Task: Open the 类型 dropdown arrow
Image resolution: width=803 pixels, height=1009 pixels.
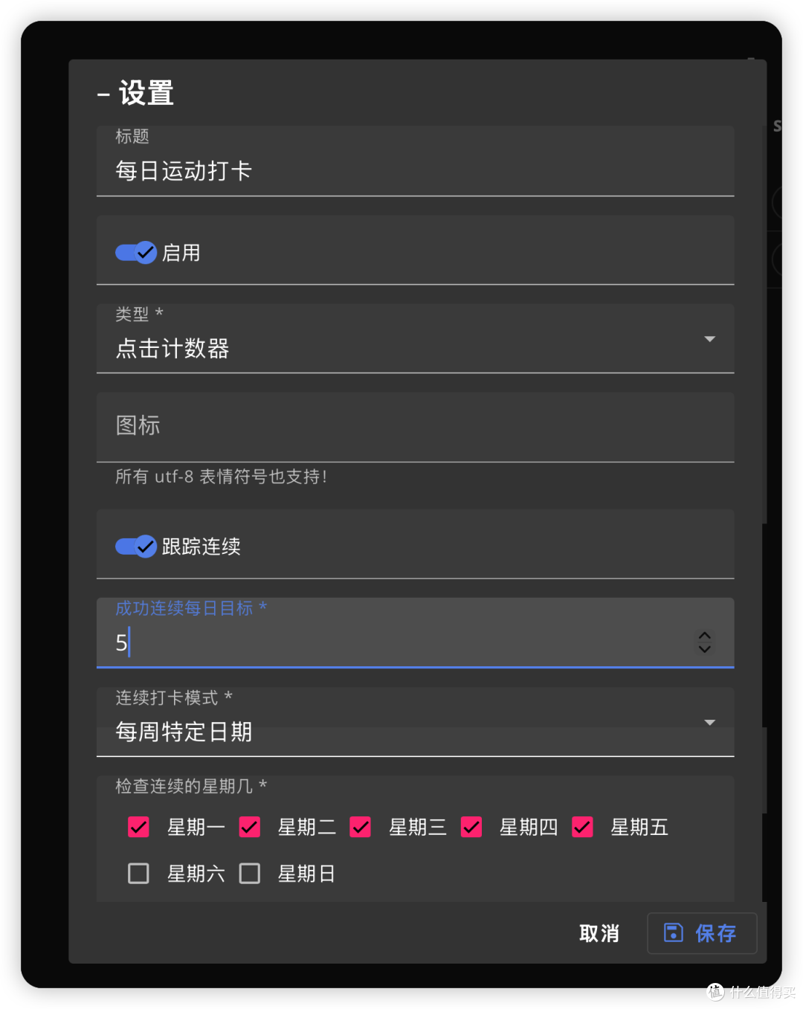Action: (709, 339)
